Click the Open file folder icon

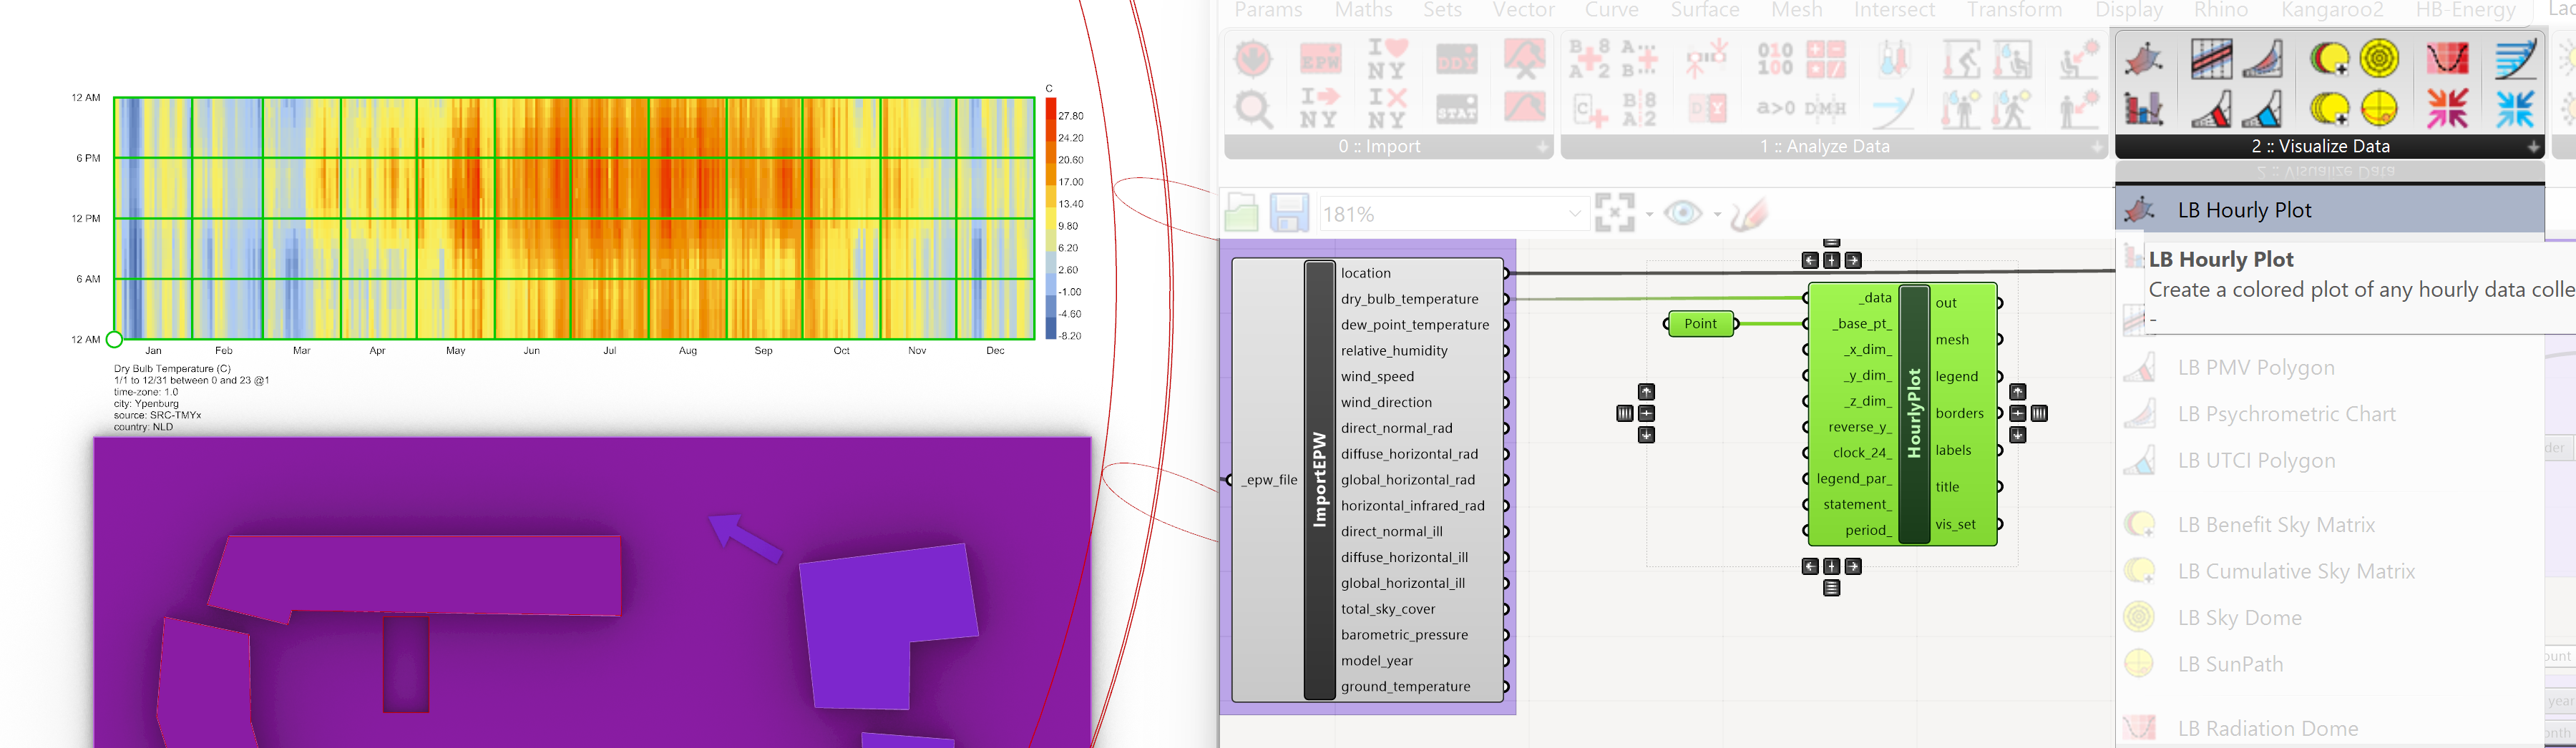tap(1241, 213)
